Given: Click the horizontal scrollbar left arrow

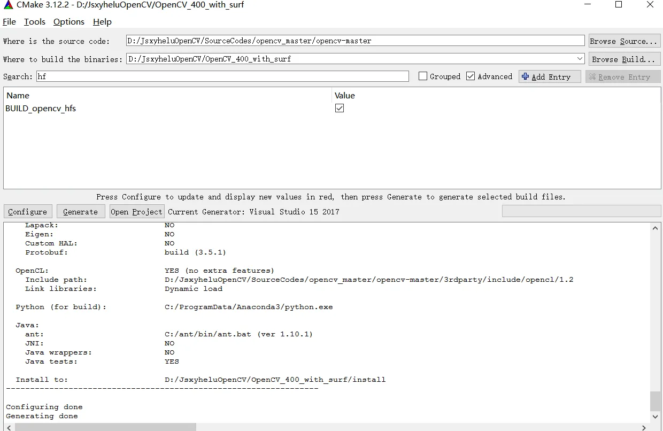Looking at the screenshot, I should click(9, 427).
